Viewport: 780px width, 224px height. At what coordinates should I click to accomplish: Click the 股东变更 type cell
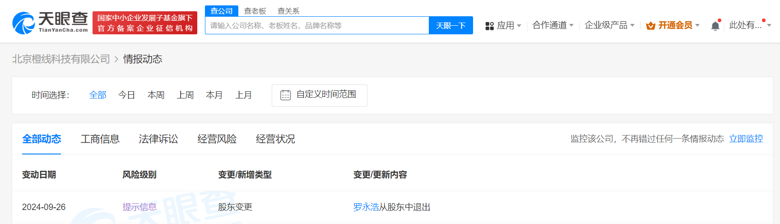(x=235, y=207)
